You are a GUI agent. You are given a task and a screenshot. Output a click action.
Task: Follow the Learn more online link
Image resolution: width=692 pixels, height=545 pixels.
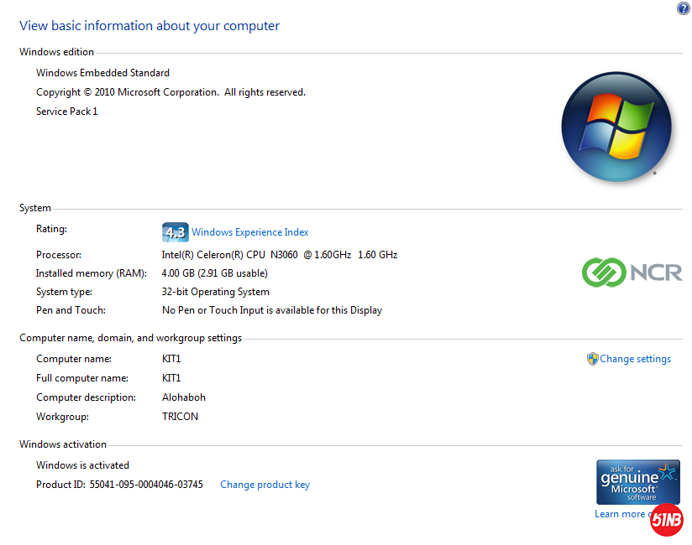point(620,514)
